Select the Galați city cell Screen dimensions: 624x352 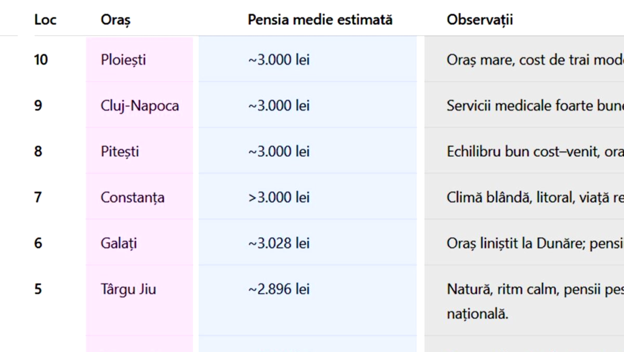(119, 243)
